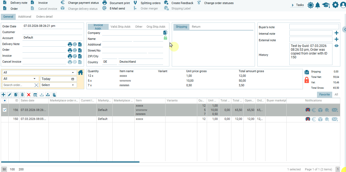The height and width of the screenshot is (172, 346).
Task: Uncheck the checkbox for order 156
Action: [x=5, y=110]
